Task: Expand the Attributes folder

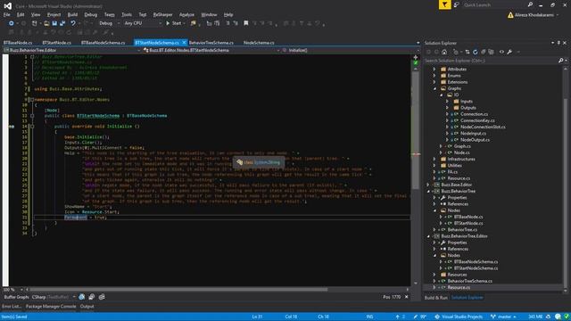Action: (434, 70)
